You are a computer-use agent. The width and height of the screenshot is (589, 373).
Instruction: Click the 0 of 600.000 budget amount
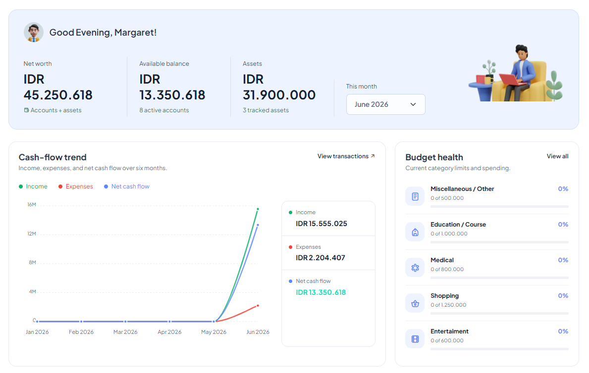[447, 341]
